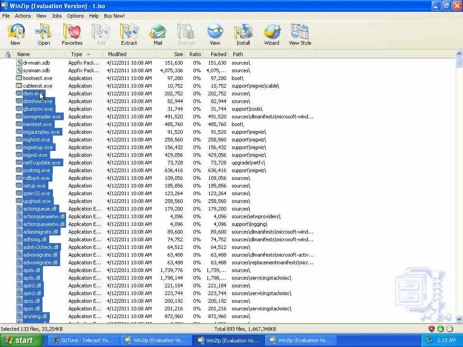
Task: Sort by the Packed column header
Action: point(216,54)
